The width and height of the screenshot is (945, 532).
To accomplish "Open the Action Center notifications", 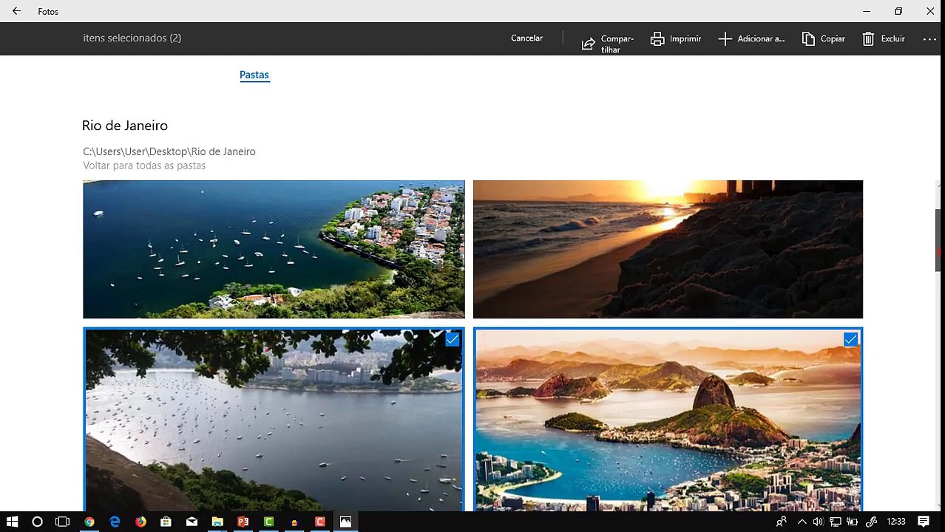I will pos(923,522).
